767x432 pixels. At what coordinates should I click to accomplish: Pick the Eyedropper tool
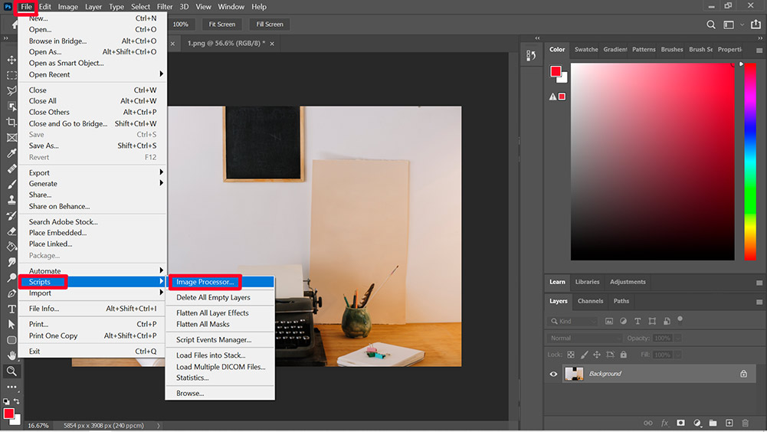click(x=11, y=153)
